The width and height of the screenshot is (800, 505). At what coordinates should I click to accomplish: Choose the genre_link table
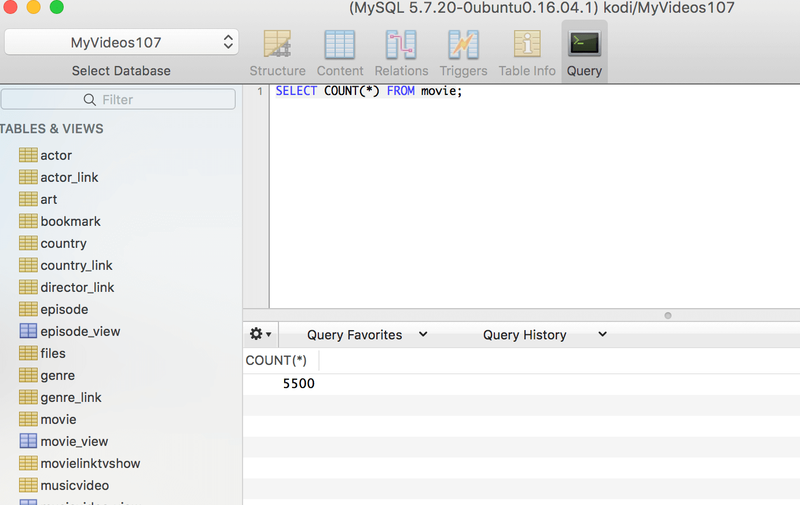coord(71,397)
